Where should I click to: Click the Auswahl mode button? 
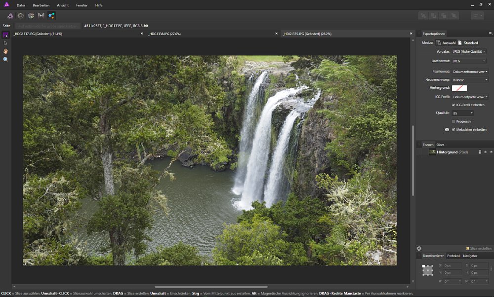(x=446, y=43)
